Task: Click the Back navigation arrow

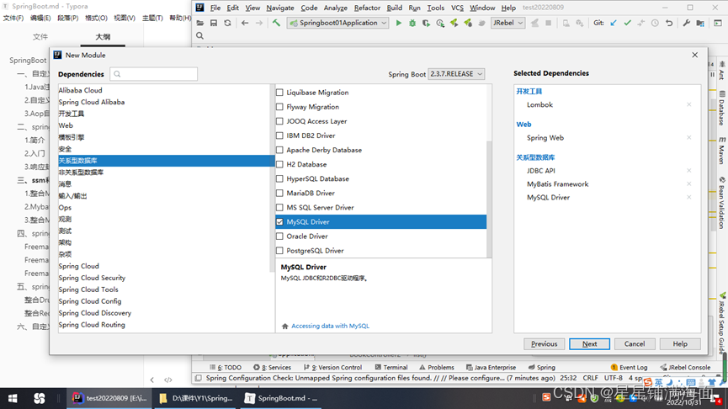Action: tap(245, 23)
